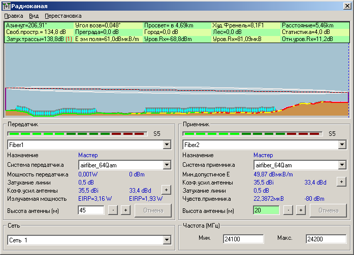The image size is (354, 255).
Task: Open the Перестановка menu
Action: (x=63, y=16)
